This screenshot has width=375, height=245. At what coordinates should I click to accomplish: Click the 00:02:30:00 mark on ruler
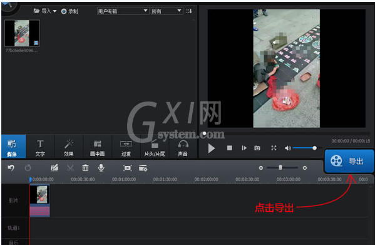pyautogui.click(x=247, y=179)
